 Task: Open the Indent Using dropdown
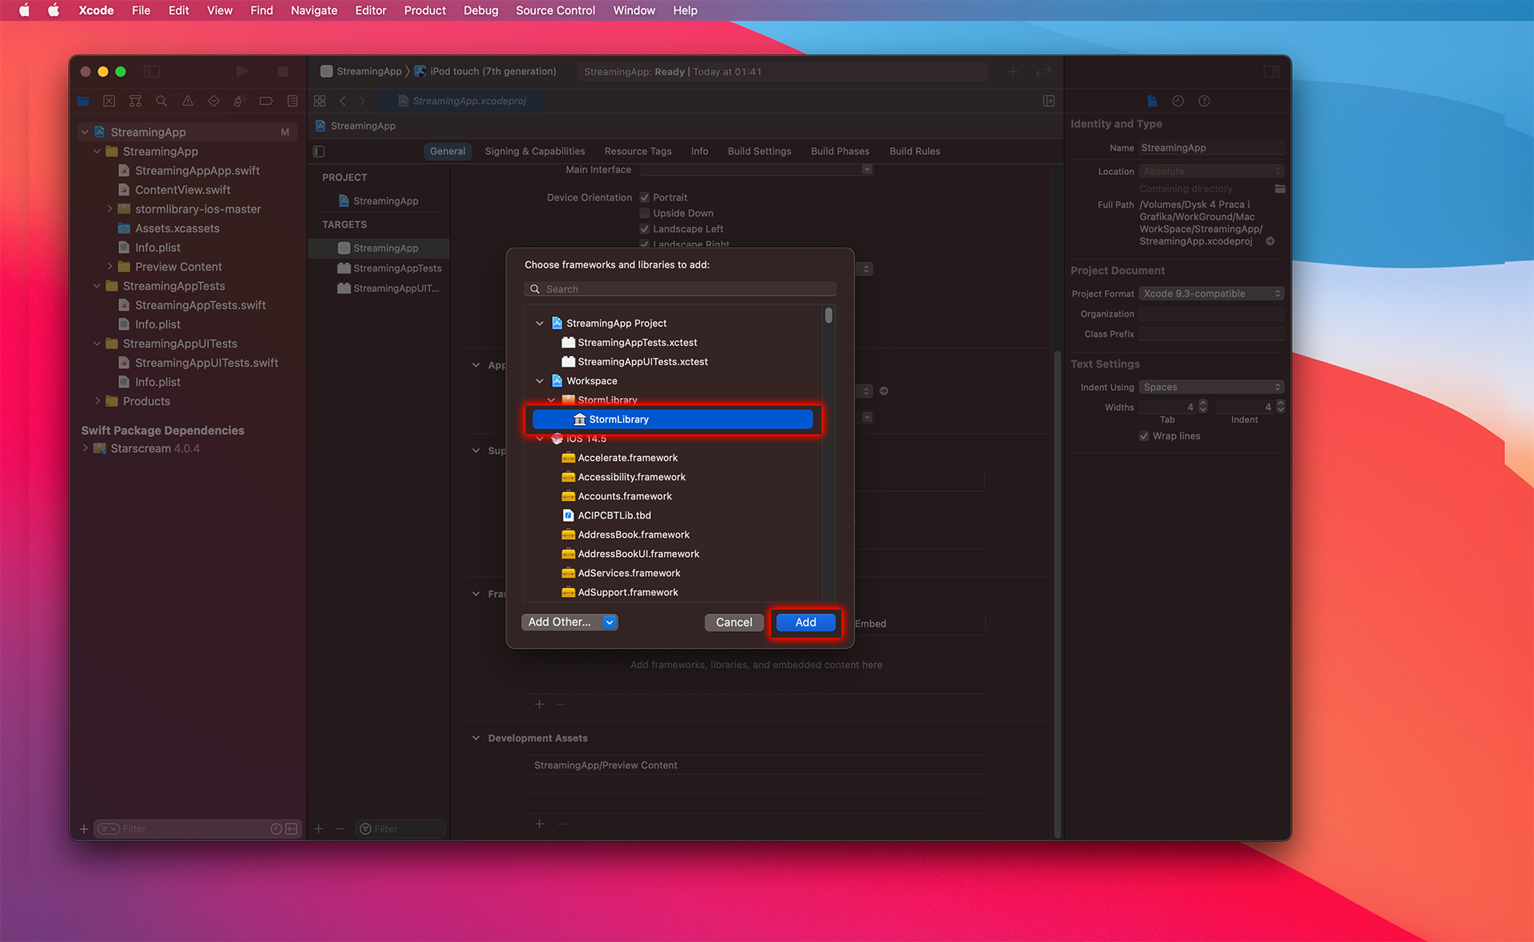point(1211,388)
